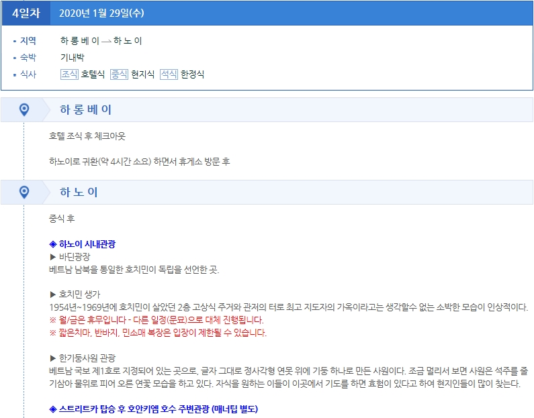Screen dimensions: 534x418
Task: Click the 지역 row label
Action: tap(28, 41)
